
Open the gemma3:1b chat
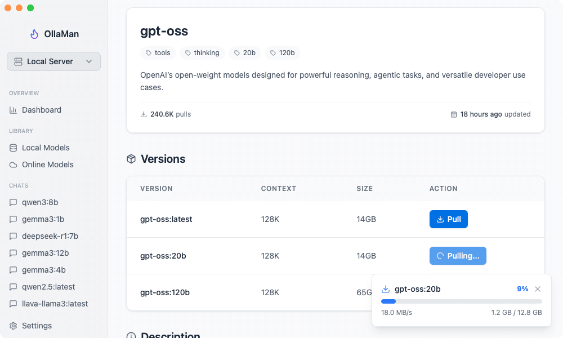click(43, 219)
